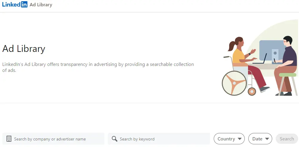Click the LinkedIn logo in the header
Screen dimensions: 299x147
click(x=14, y=4)
